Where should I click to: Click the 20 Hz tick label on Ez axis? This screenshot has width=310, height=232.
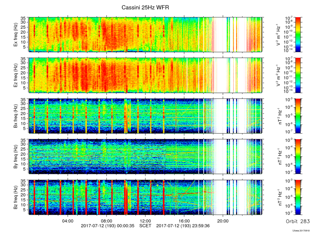tap(23, 73)
